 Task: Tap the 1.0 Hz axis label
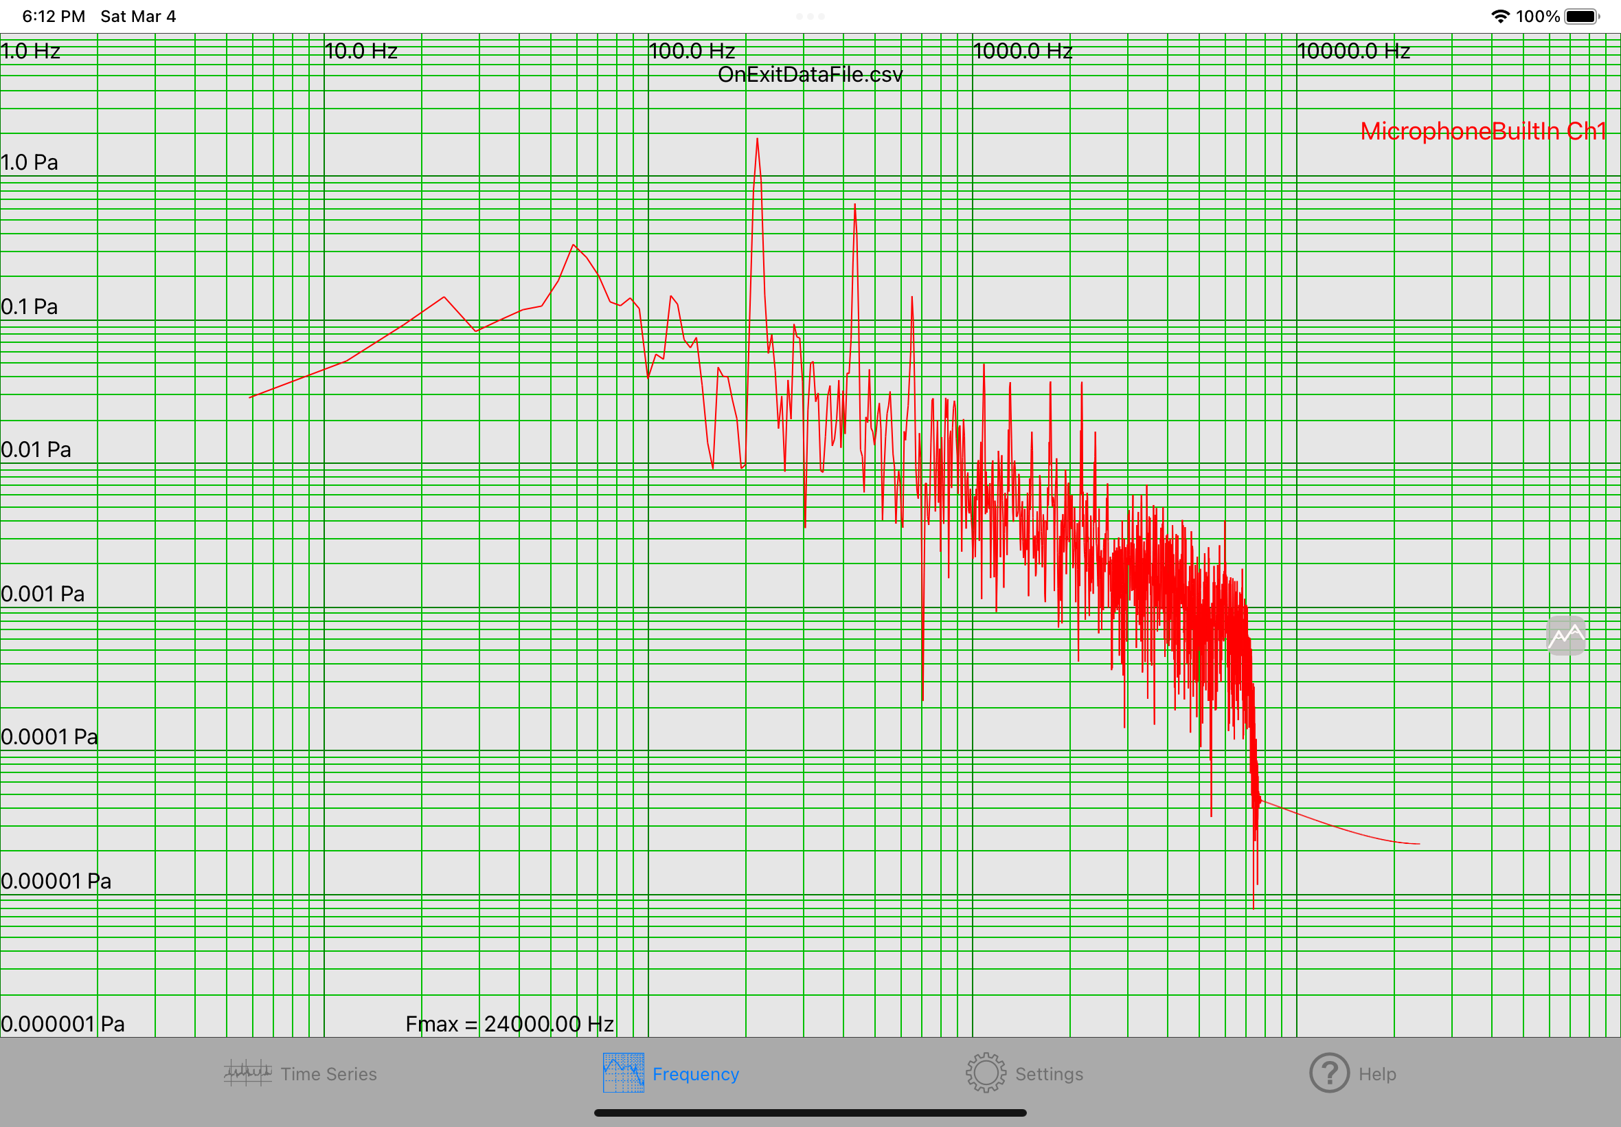click(30, 51)
